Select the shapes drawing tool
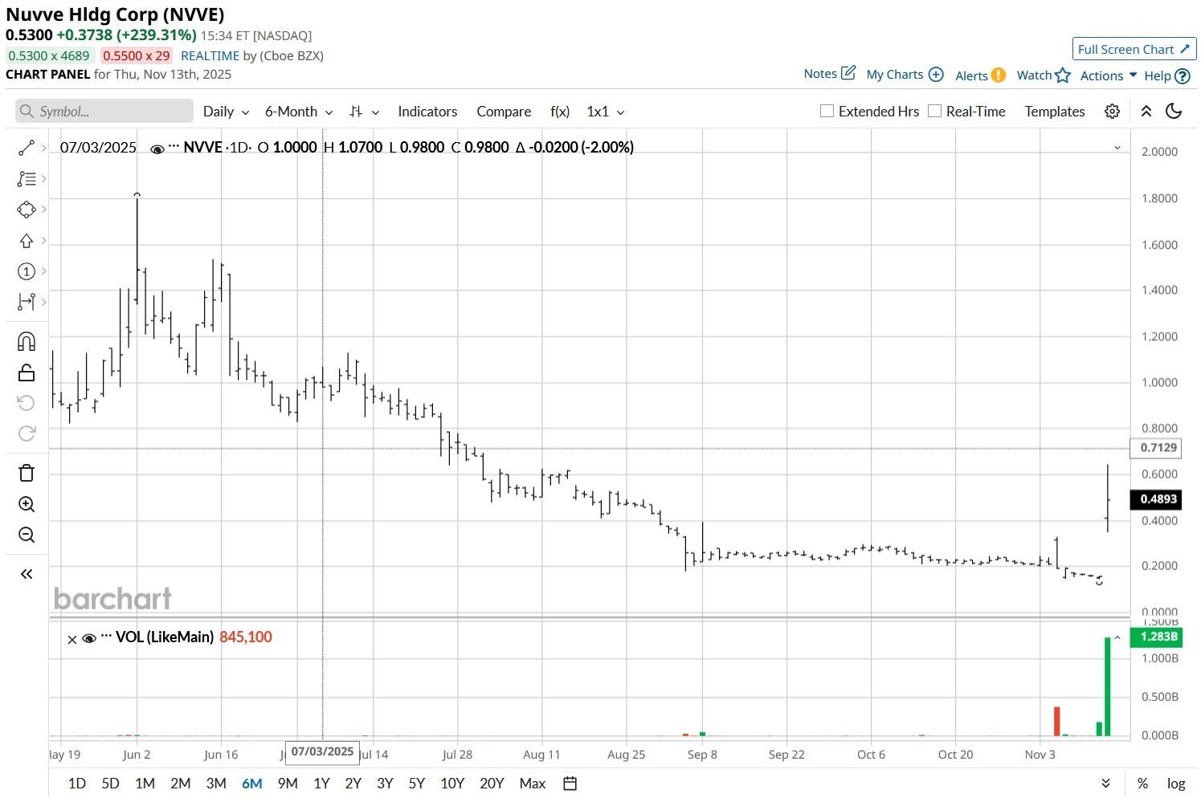Viewport: 1201px width, 798px height. (x=26, y=210)
